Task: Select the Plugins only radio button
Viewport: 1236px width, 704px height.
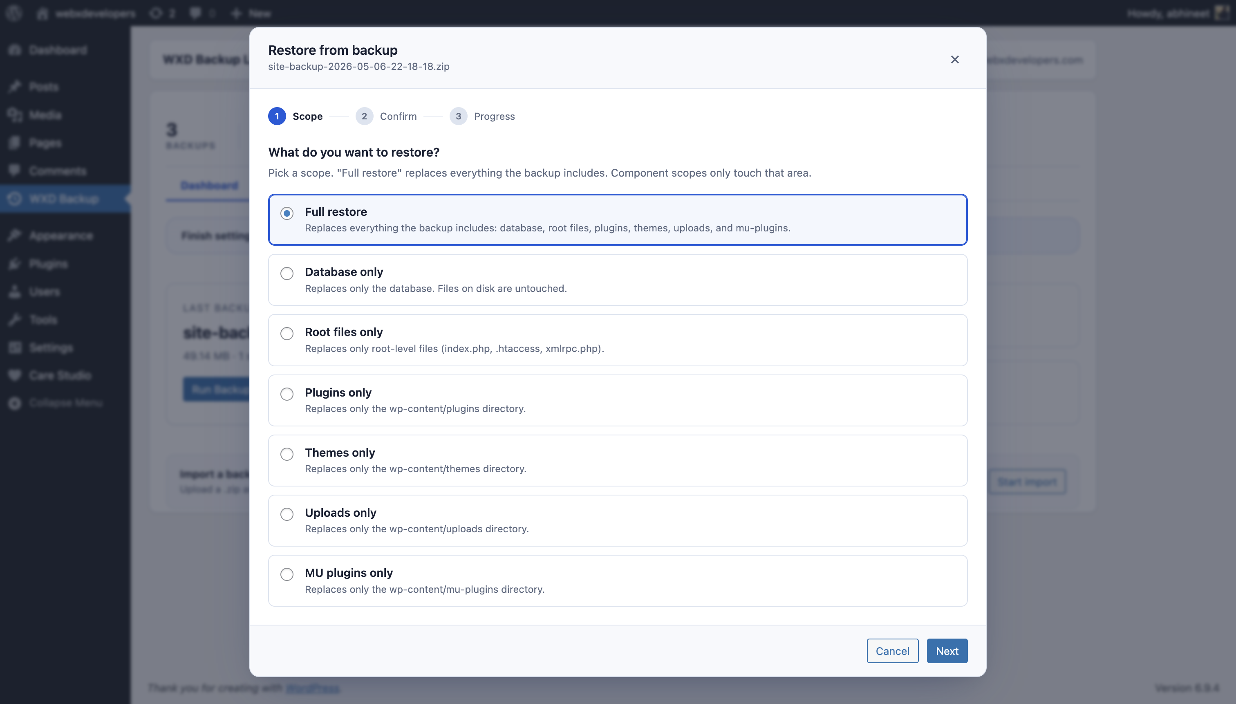Action: tap(287, 394)
